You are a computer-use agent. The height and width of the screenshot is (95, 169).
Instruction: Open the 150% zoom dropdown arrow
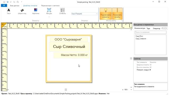click(131, 90)
